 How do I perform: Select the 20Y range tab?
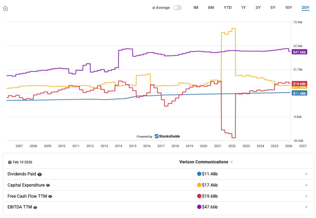pyautogui.click(x=305, y=8)
